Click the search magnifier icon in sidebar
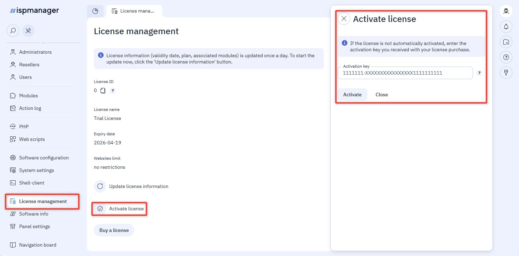The width and height of the screenshot is (519, 256). [13, 31]
